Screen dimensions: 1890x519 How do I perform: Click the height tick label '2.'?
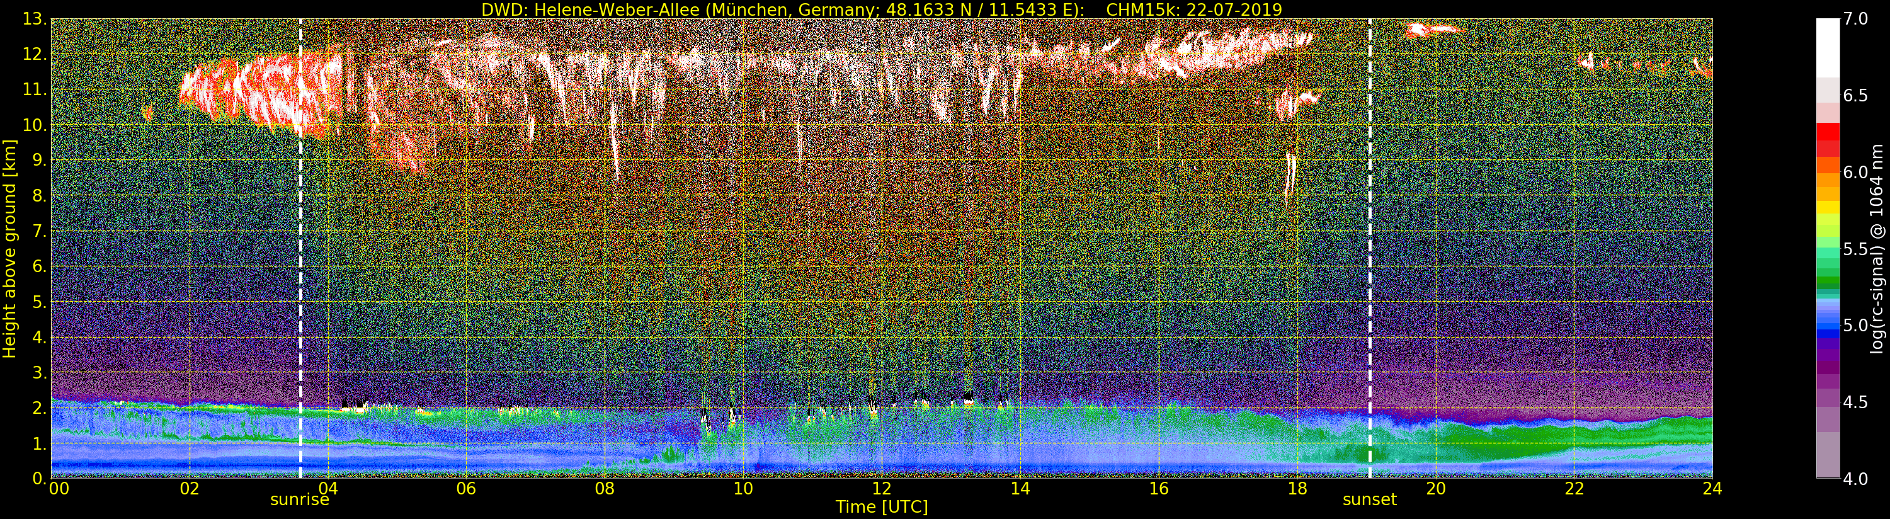click(40, 408)
